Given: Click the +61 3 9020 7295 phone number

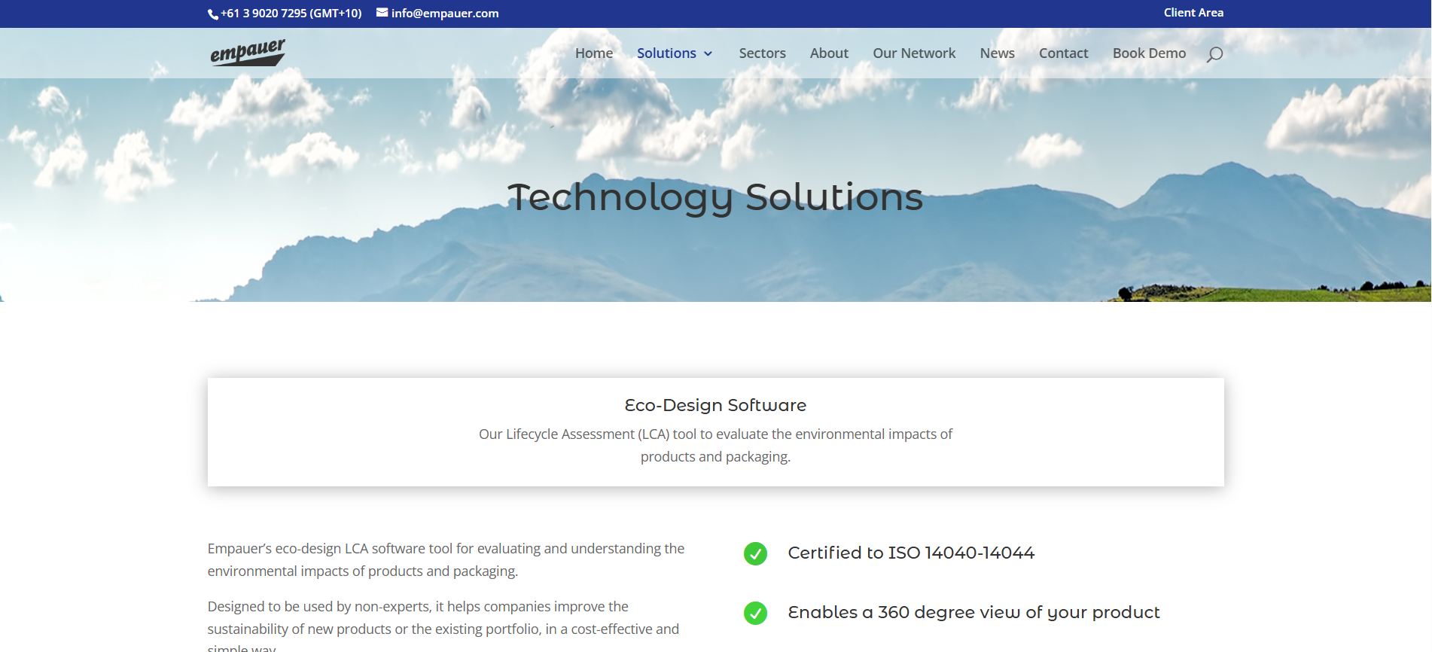Looking at the screenshot, I should 291,14.
